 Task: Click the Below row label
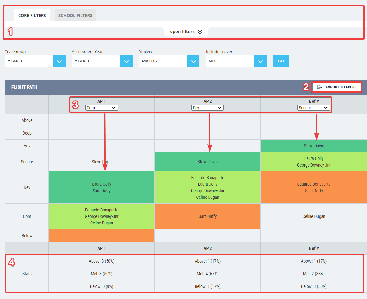[27, 236]
